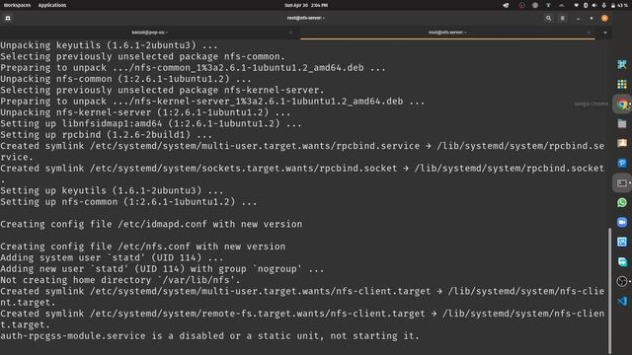Open Pop Launcher from the dock
The width and height of the screenshot is (632, 355).
[622, 64]
